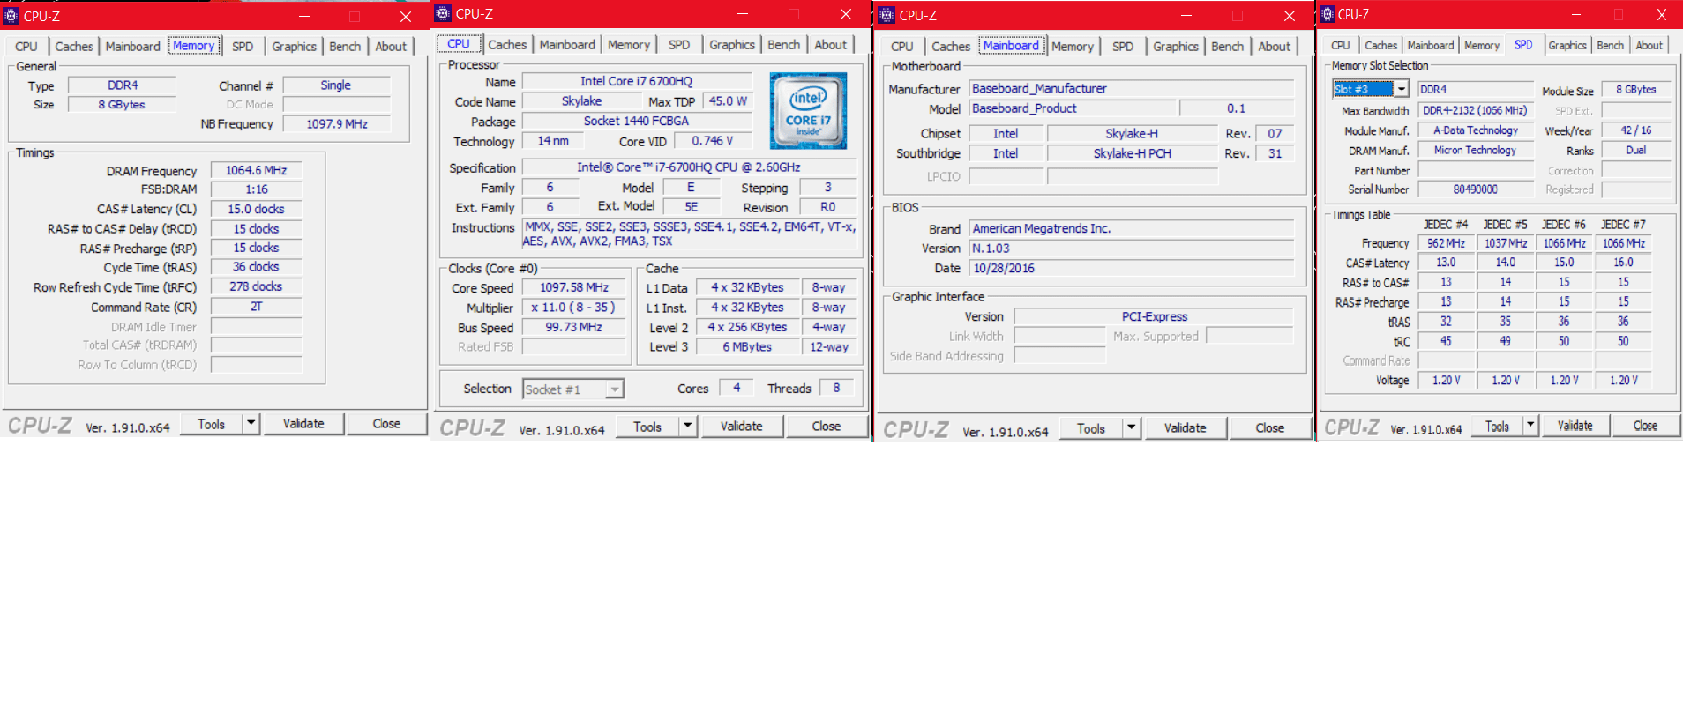The height and width of the screenshot is (727, 1683).
Task: Click the NB Frequency value "1097.9 MHz"
Action: [x=337, y=124]
